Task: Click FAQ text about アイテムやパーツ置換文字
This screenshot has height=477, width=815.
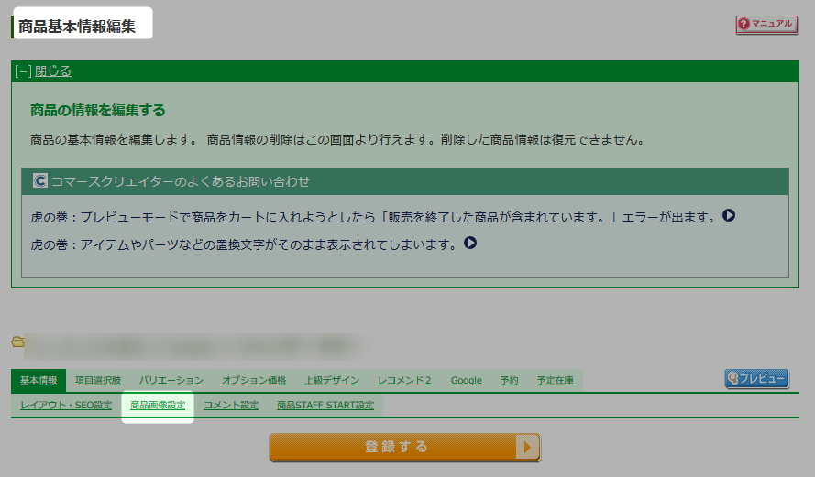Action: [x=244, y=244]
